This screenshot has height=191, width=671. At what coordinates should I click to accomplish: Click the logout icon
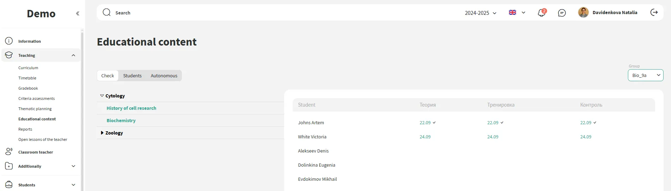click(654, 12)
